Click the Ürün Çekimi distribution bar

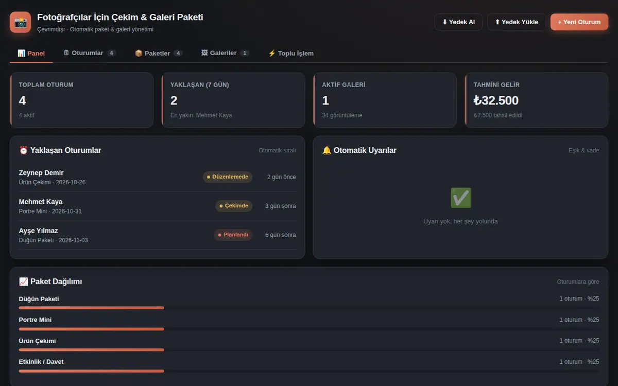tap(309, 350)
